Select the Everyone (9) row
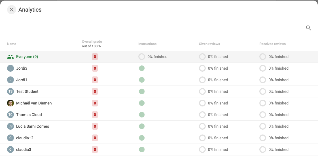 (159, 57)
